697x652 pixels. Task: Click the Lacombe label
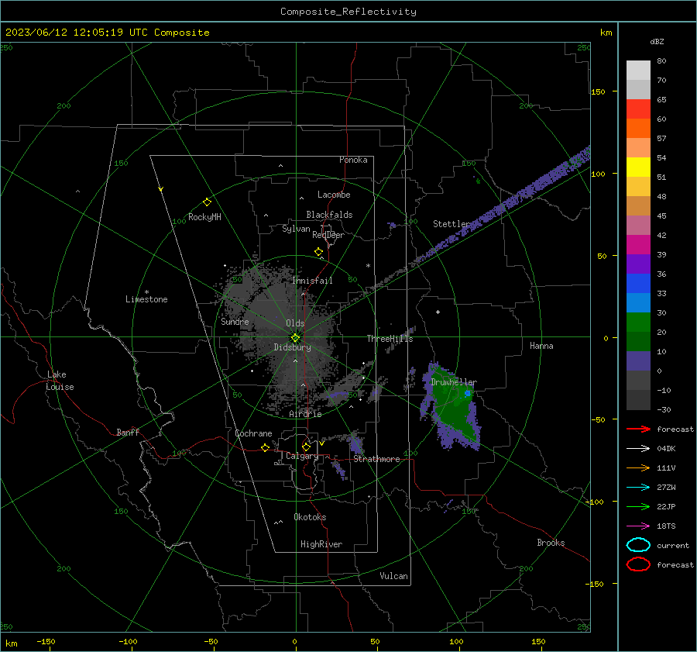(x=334, y=195)
